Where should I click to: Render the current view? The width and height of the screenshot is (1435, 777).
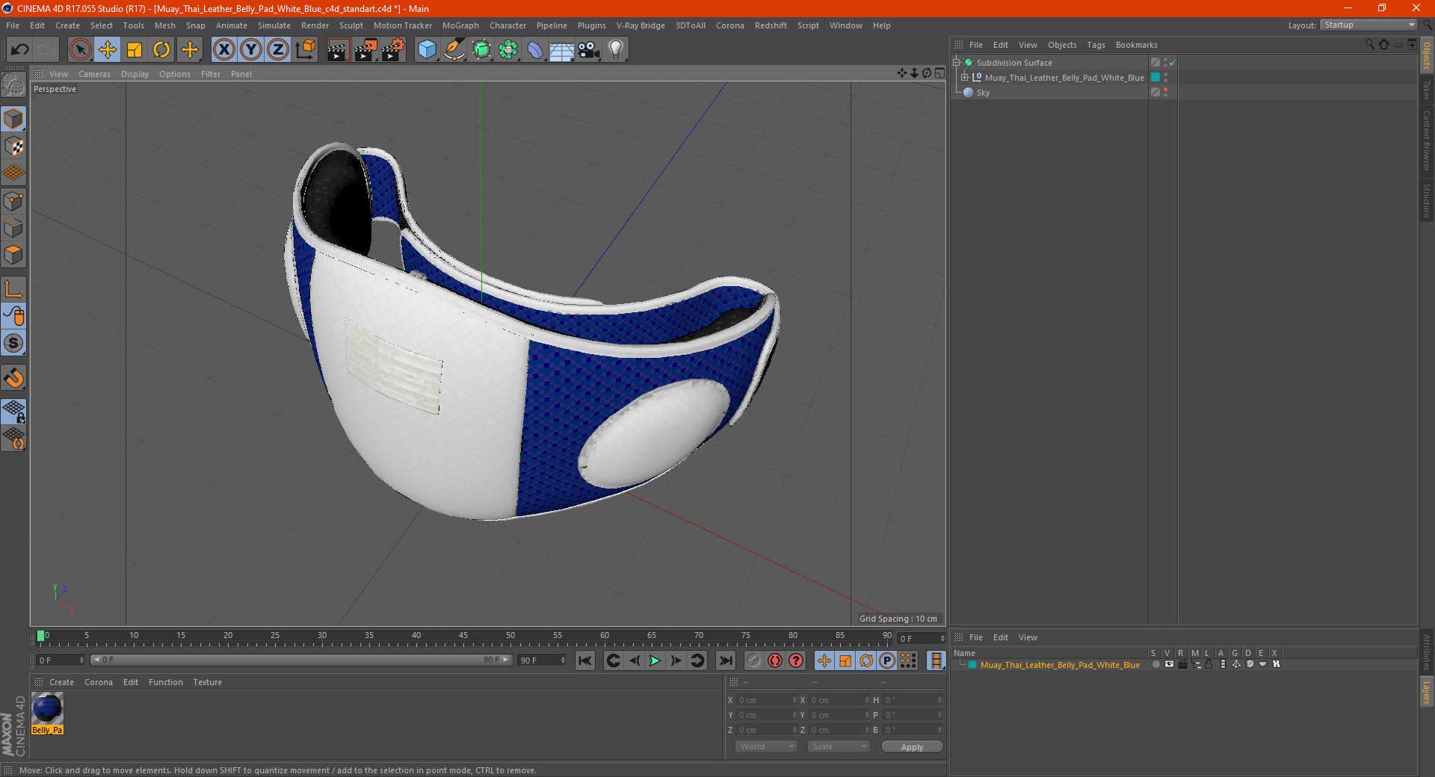coord(338,50)
